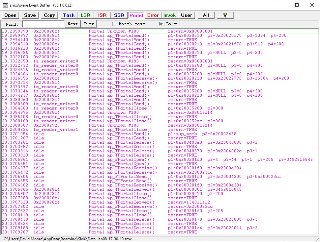Screen dimensions: 320x242
Task: Find the Next match
Action: pos(73,24)
